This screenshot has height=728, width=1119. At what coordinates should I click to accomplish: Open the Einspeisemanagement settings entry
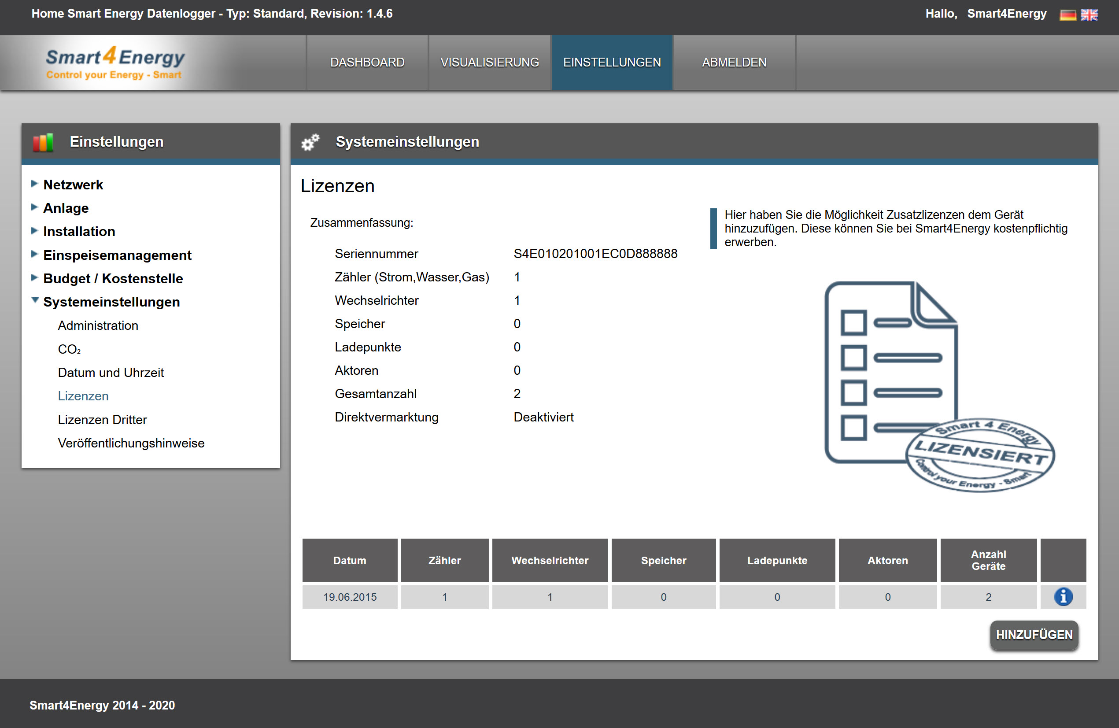click(x=117, y=255)
